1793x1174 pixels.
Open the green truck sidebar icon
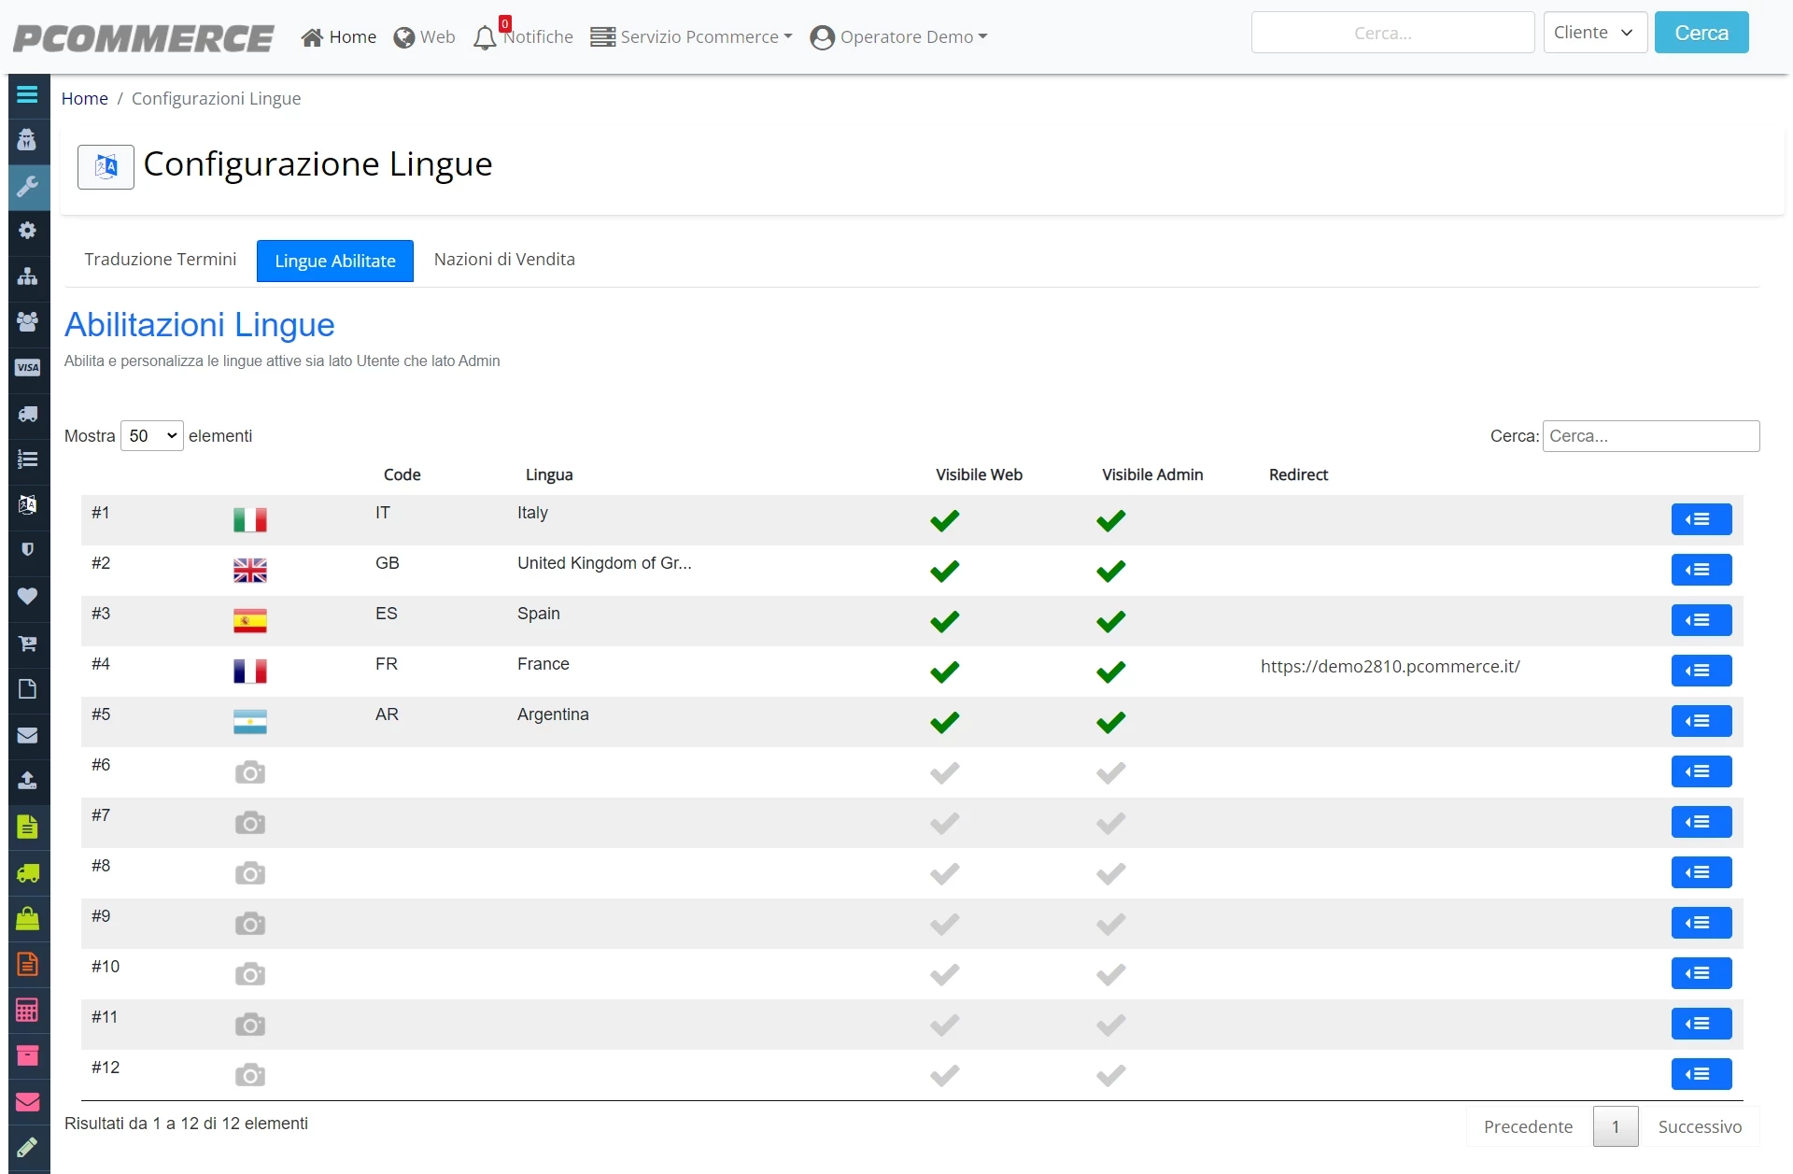click(27, 873)
